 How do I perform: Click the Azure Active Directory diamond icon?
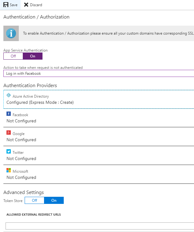click(9, 95)
